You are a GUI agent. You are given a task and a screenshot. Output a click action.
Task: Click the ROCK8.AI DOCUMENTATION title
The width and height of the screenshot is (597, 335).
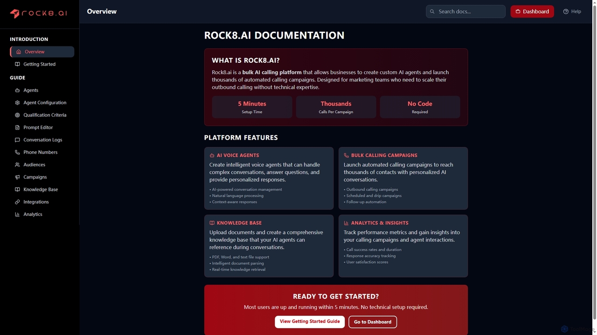tap(274, 35)
